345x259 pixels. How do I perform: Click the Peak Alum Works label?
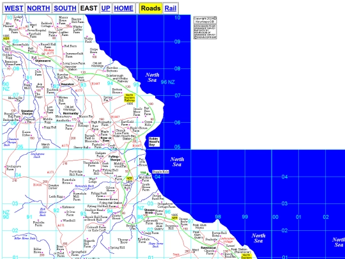pos(199,226)
